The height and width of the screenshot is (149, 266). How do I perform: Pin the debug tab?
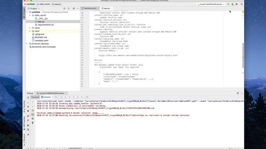pyautogui.click(x=28, y=135)
